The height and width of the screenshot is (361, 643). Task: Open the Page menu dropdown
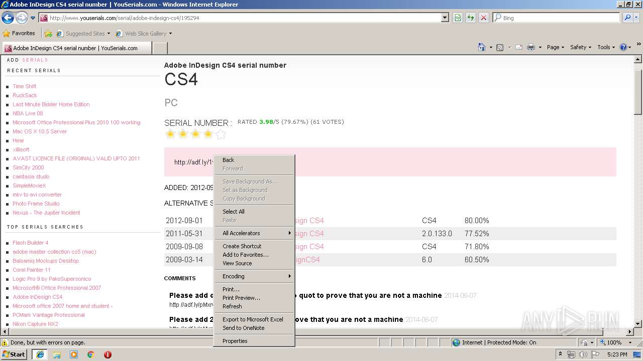(x=555, y=47)
